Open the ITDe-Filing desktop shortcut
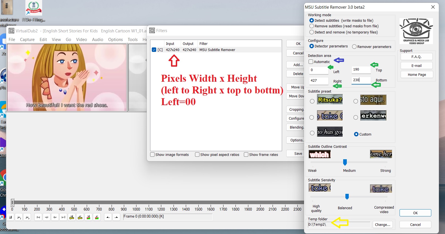Image resolution: width=445 pixels, height=234 pixels. [x=33, y=11]
